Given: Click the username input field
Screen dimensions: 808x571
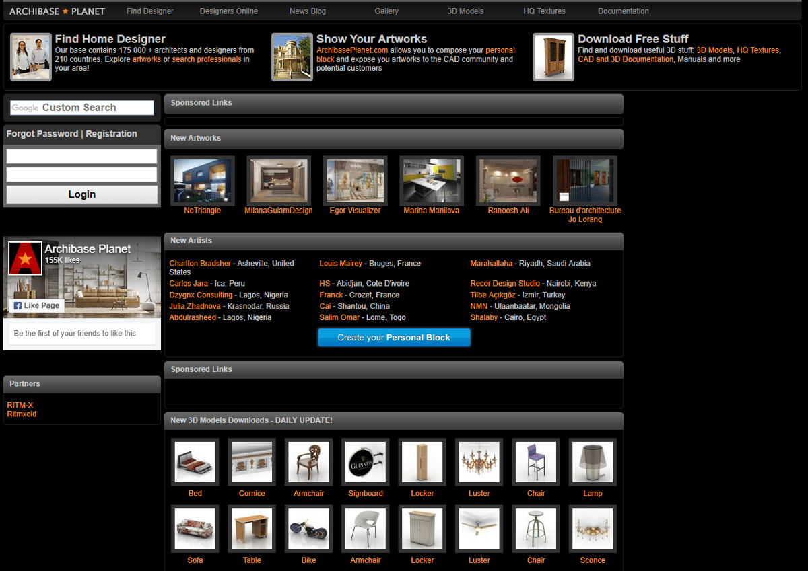Looking at the screenshot, I should [81, 156].
